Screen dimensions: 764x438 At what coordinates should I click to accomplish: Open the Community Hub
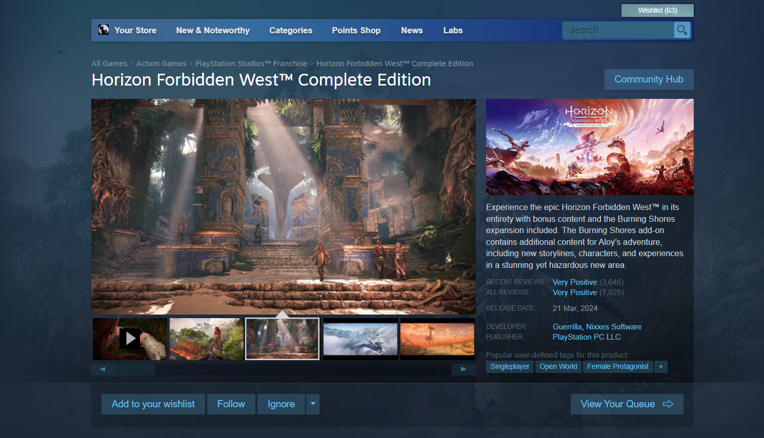[x=649, y=79]
